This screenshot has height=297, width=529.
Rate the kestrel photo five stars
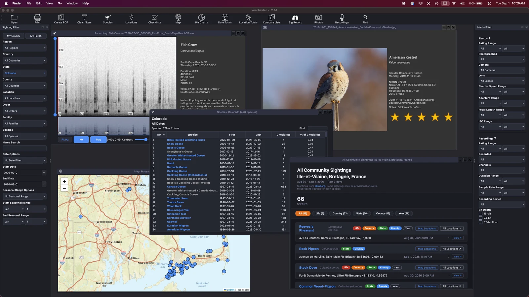pyautogui.click(x=448, y=117)
